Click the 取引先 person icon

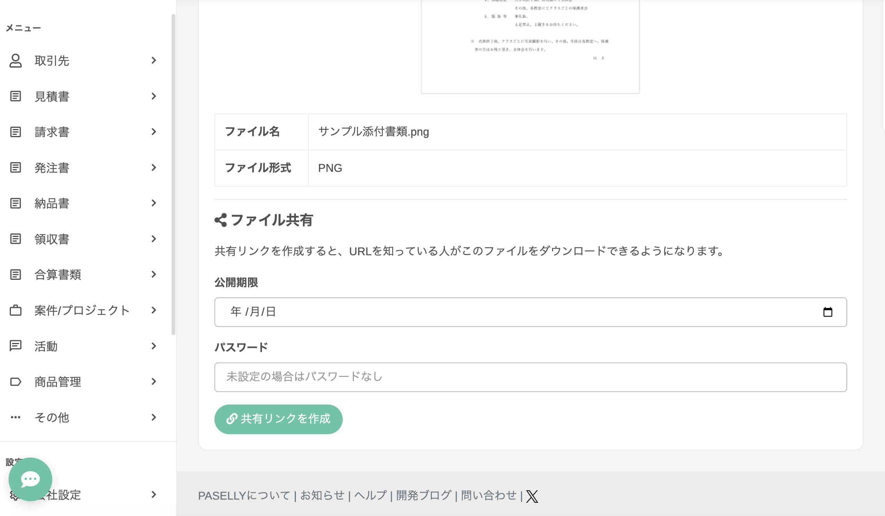[x=16, y=61]
